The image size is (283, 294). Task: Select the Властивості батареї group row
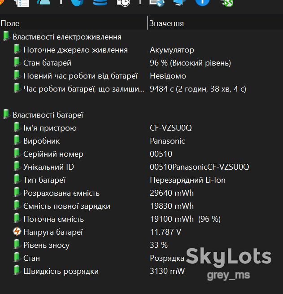141,115
